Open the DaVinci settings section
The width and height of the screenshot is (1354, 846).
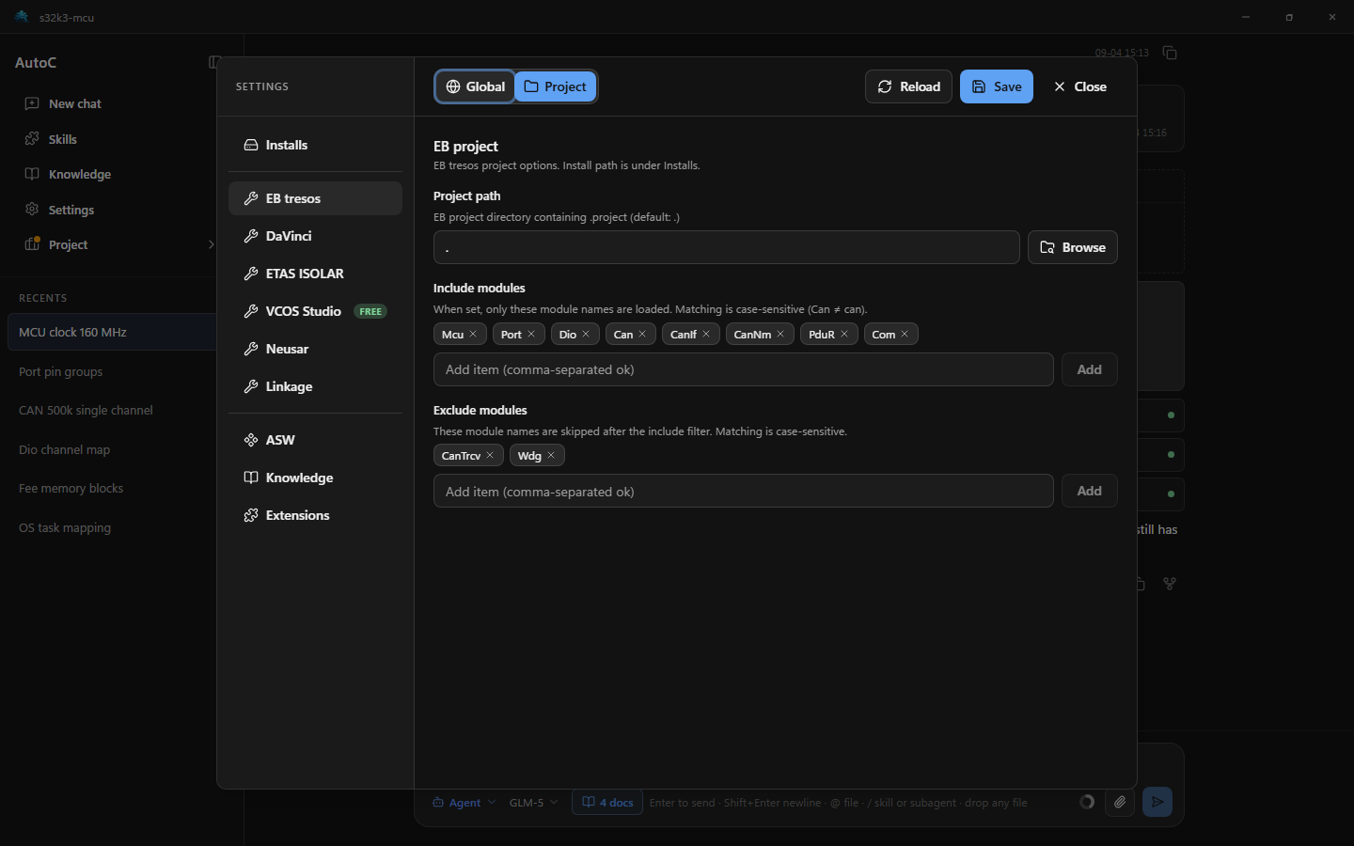(x=315, y=236)
